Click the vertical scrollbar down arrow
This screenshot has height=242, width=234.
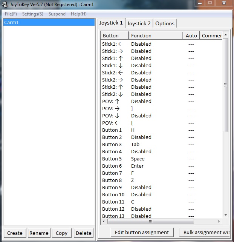tap(226, 215)
